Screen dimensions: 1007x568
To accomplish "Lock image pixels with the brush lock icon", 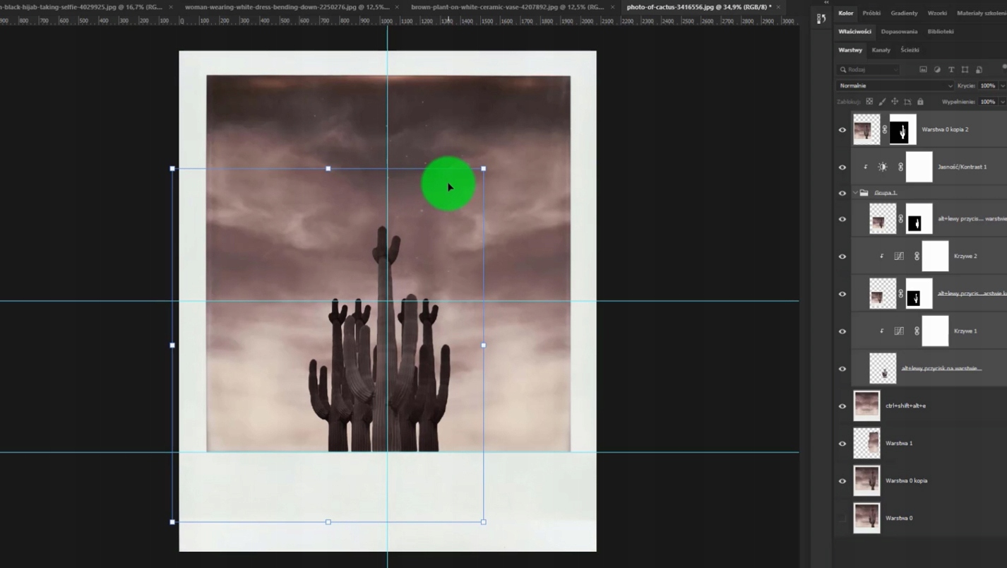I will 882,102.
